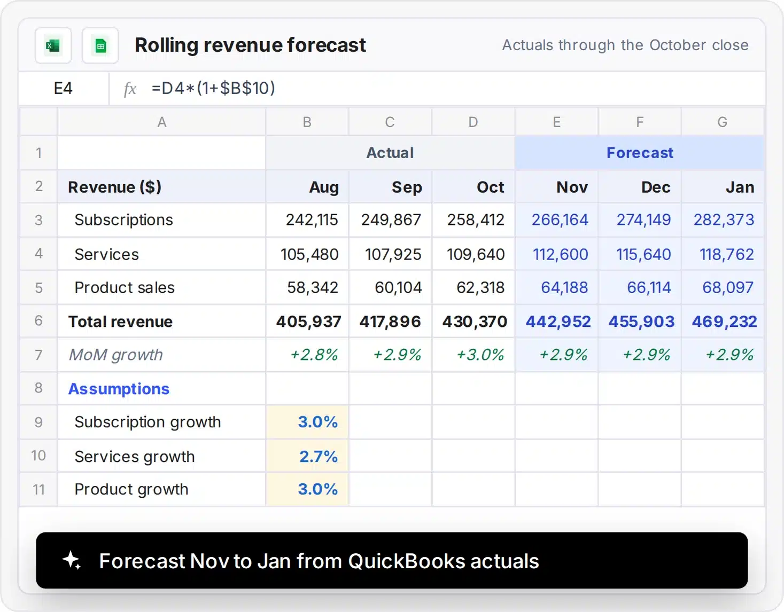Click forecast total 469,232
The image size is (784, 612).
pos(723,321)
